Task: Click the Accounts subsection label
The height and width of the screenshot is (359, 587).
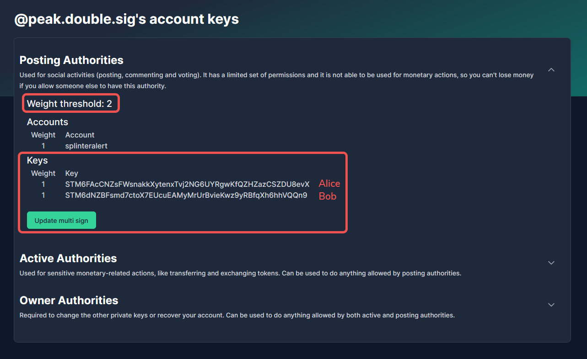Action: (x=48, y=122)
